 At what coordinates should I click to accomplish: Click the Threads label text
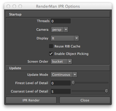click(x=43, y=21)
